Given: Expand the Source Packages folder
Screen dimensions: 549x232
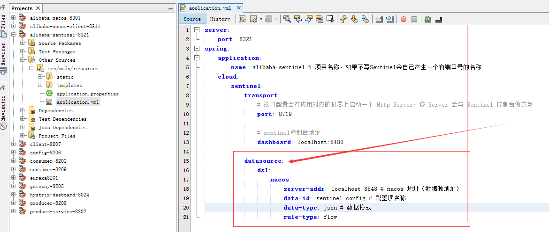Looking at the screenshot, I should (x=22, y=43).
